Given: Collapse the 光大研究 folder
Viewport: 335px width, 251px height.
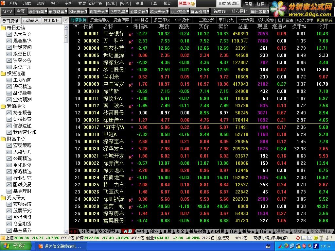Looking at the screenshot, I should 3,198.
